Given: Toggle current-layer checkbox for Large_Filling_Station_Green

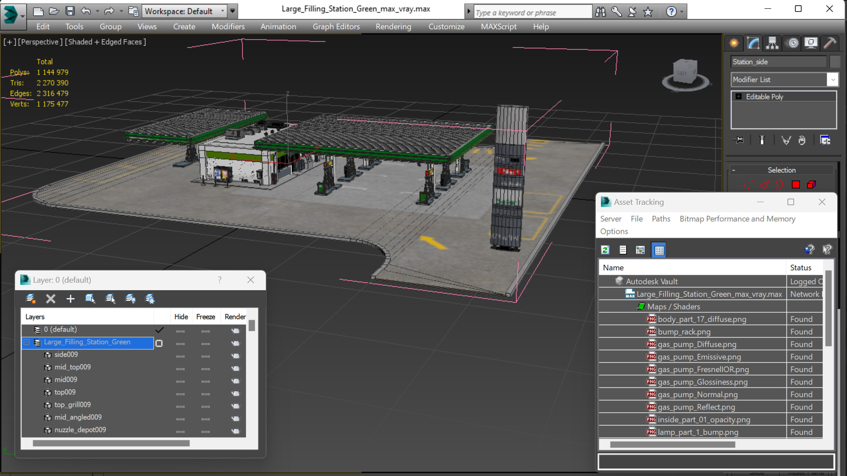Looking at the screenshot, I should (x=159, y=343).
